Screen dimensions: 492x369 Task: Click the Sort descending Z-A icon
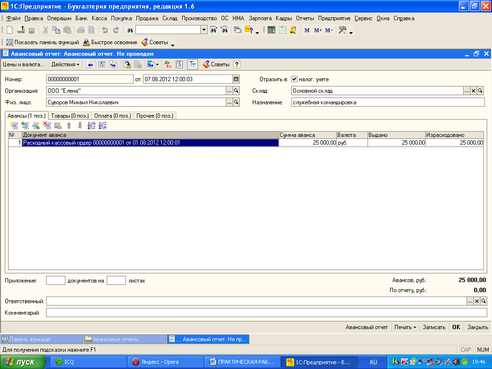(103, 125)
